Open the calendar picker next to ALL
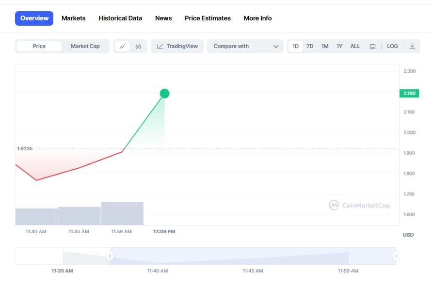 [372, 46]
